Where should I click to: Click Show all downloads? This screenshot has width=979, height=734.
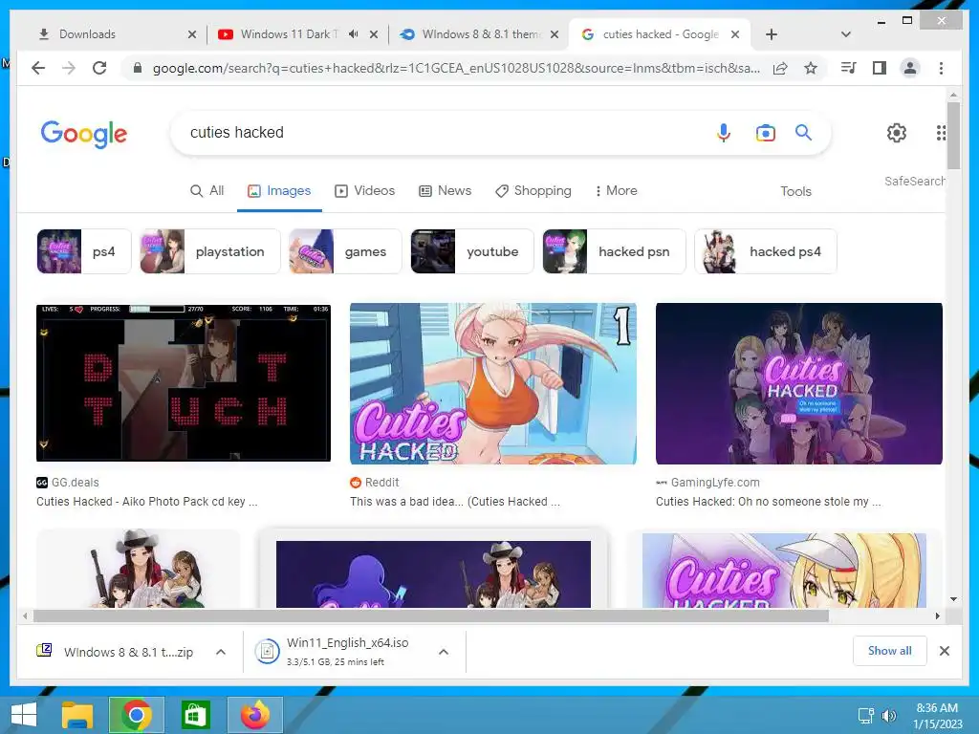point(890,651)
